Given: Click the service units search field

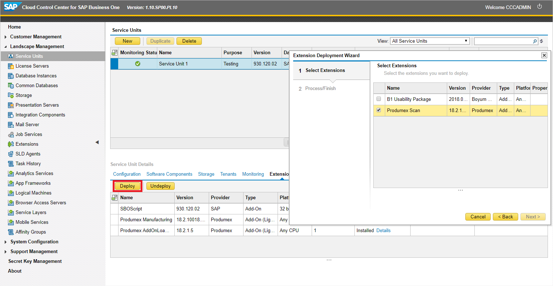Looking at the screenshot, I should 503,41.
